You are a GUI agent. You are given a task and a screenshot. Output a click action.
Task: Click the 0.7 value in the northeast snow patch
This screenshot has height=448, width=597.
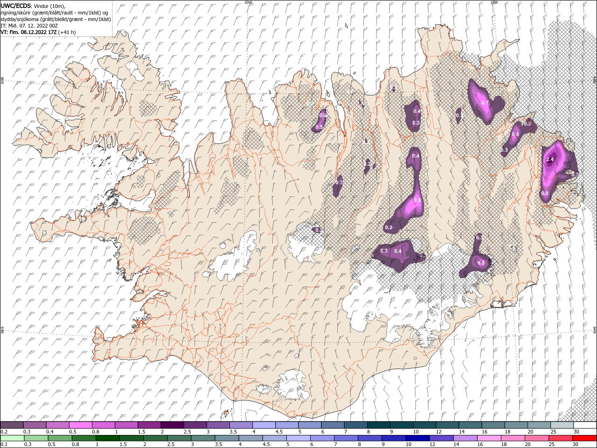coord(485,103)
